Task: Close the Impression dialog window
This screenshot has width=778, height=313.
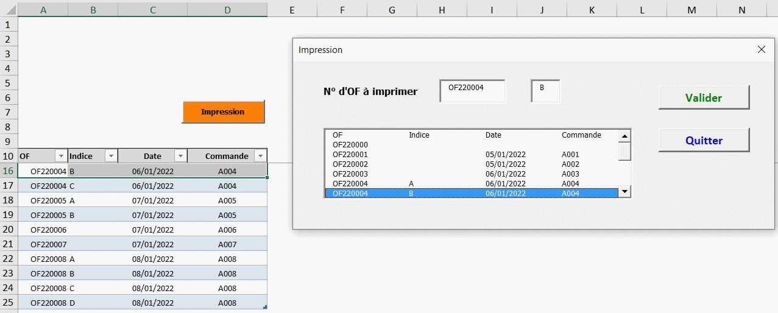Action: point(761,50)
